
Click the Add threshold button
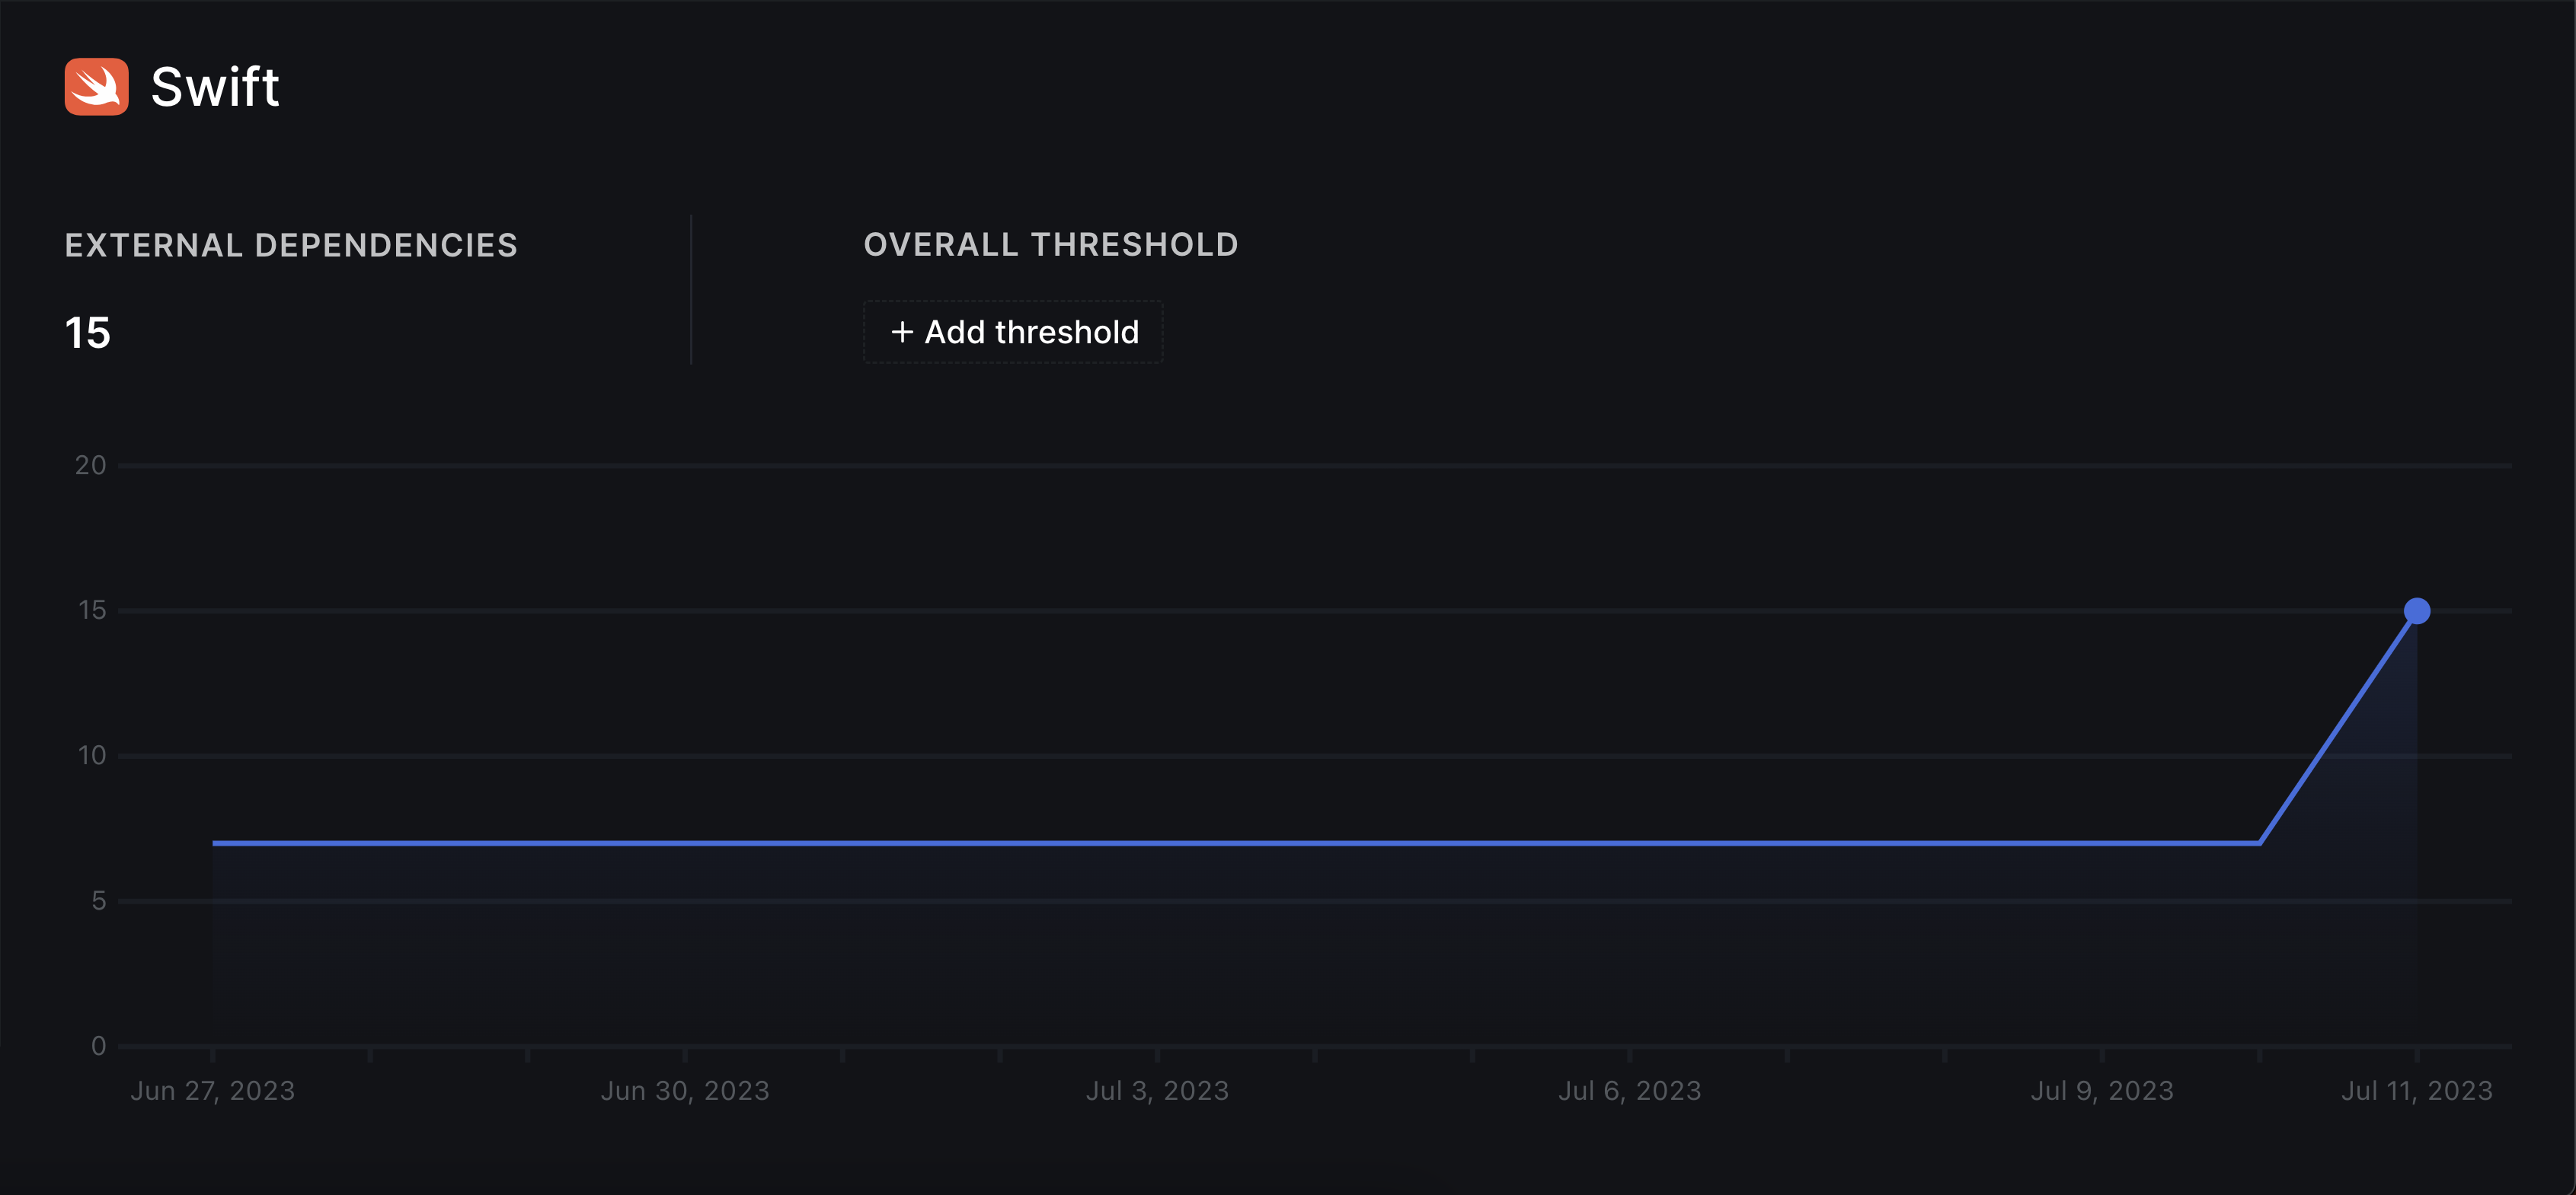pyautogui.click(x=1013, y=332)
